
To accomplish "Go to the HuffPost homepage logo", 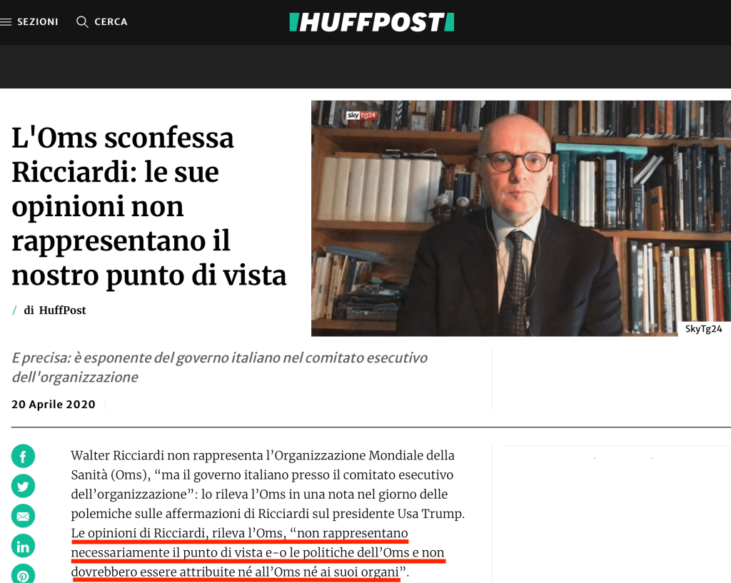I will 371,22.
